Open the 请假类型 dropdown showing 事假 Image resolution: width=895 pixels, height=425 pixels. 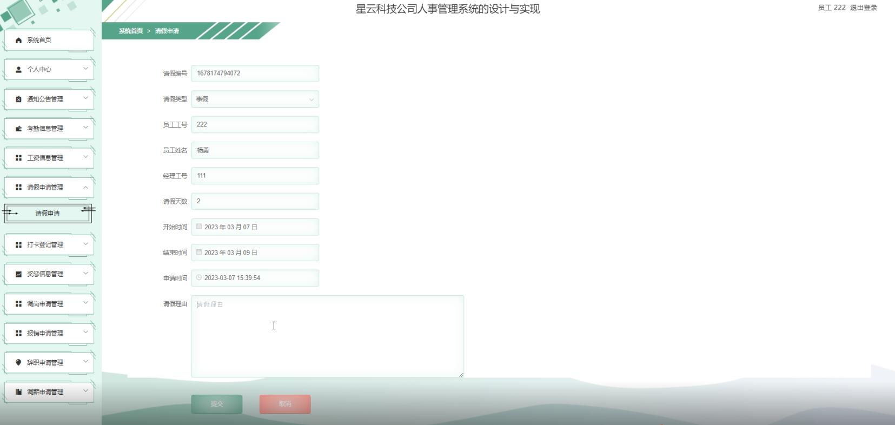[255, 99]
